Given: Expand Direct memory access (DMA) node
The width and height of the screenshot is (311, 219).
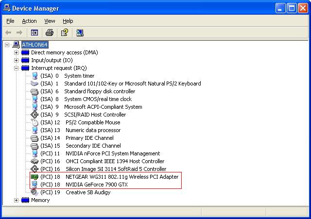Looking at the screenshot, I should (16, 53).
